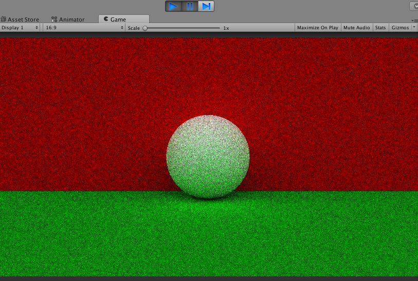
Task: Click the Asset Store tab icon
Action: pyautogui.click(x=4, y=19)
